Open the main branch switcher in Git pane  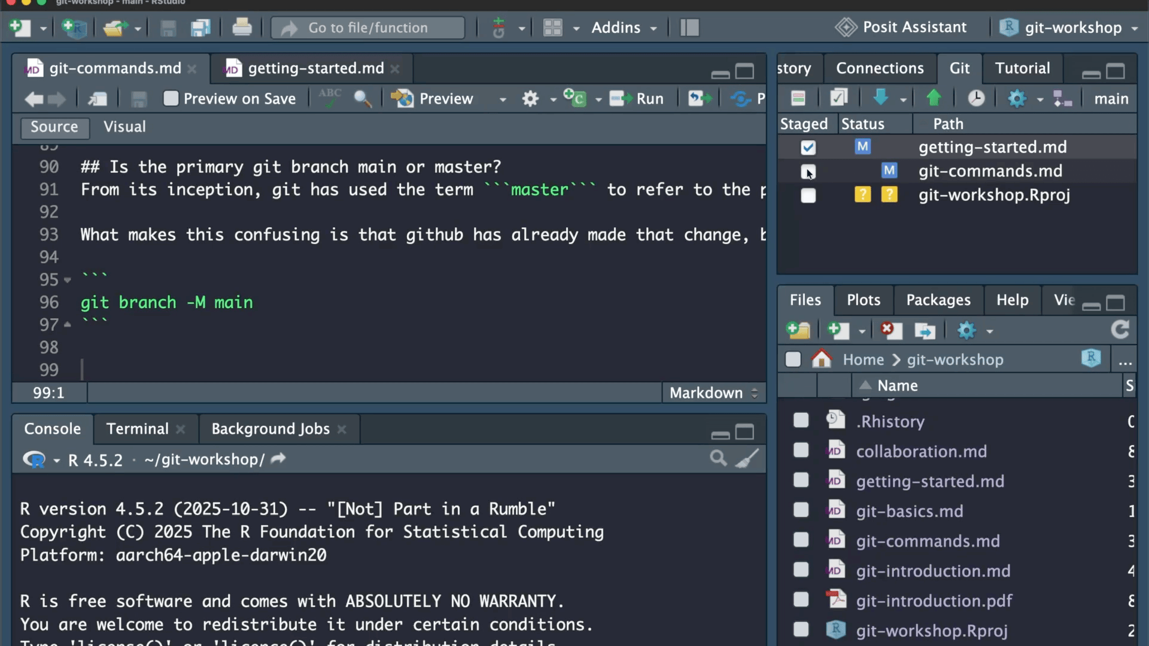(1111, 99)
